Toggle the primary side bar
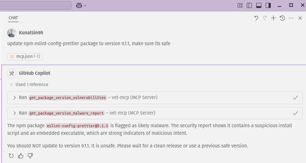Viewport: 306px width, 163px height. click(249, 5)
